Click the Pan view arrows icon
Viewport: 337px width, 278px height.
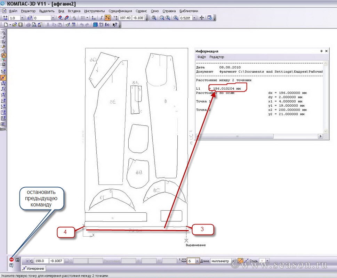[x=202, y=18]
